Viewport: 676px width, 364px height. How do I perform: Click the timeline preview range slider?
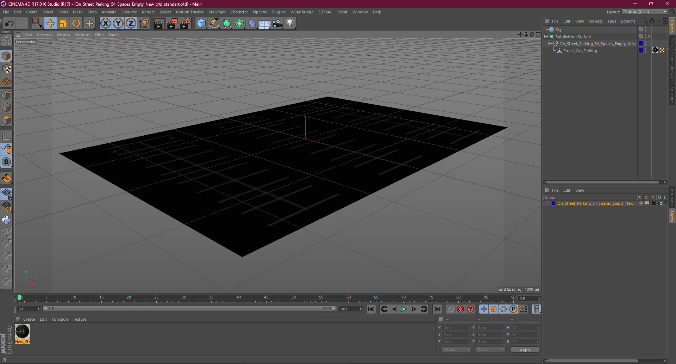click(x=189, y=309)
